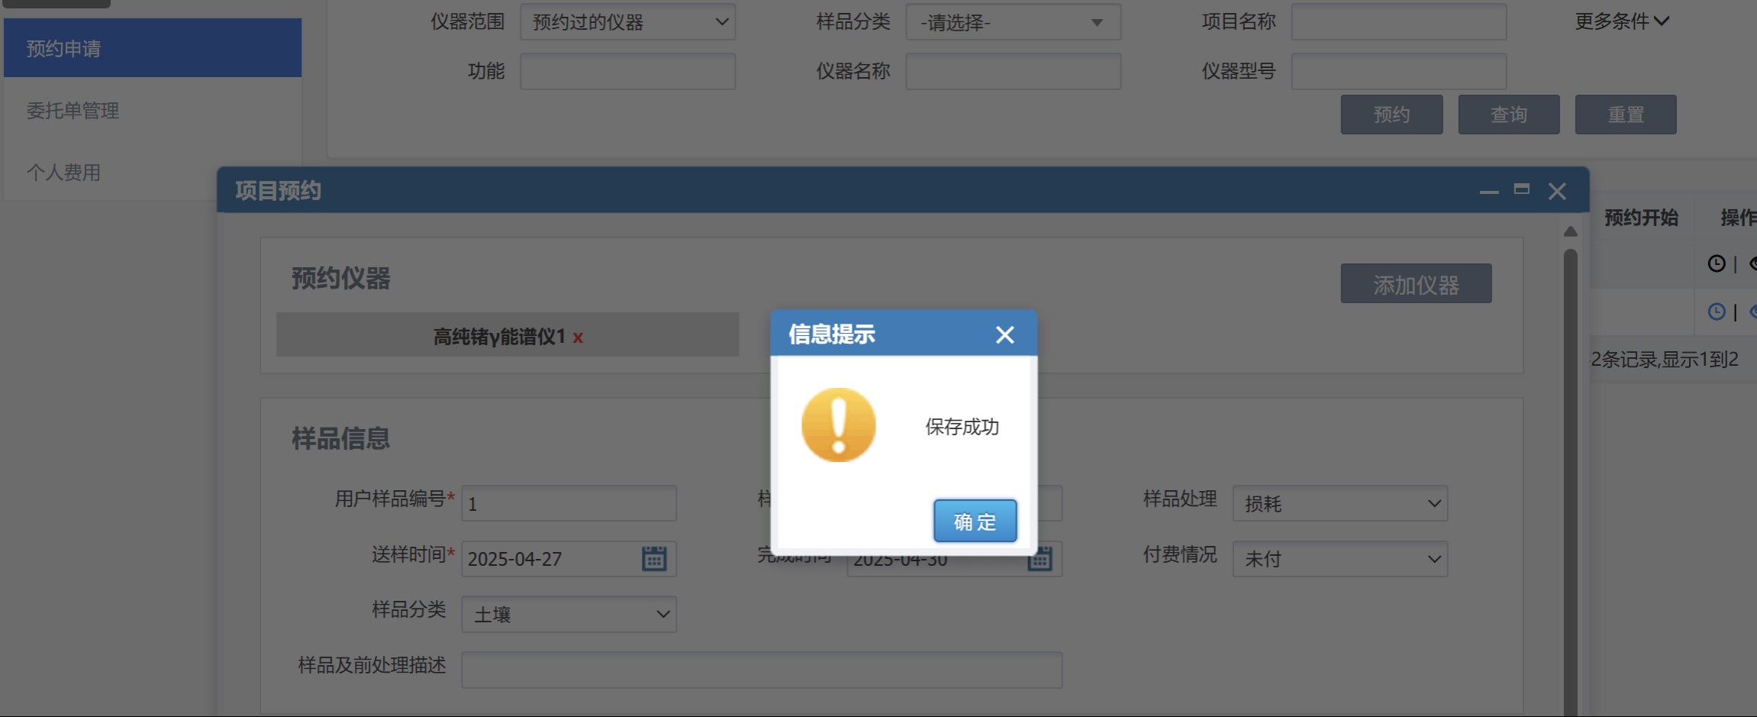This screenshot has height=717, width=1757.
Task: Maximize the 项目预约 window
Action: (1521, 189)
